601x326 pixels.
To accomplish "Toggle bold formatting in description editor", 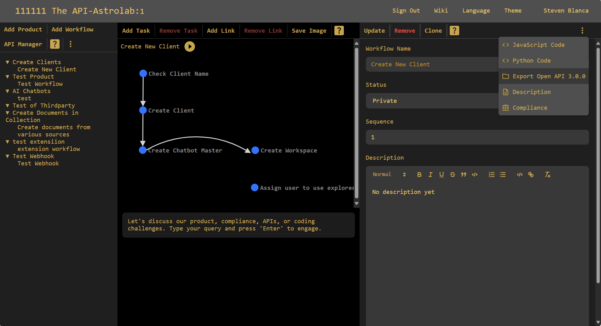I will (419, 174).
